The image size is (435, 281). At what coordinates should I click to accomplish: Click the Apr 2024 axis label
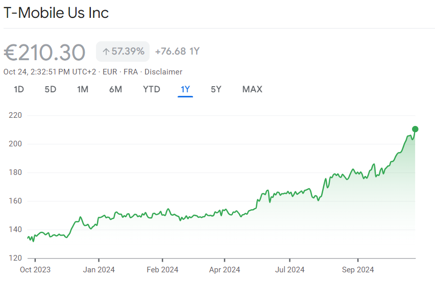pyautogui.click(x=225, y=270)
